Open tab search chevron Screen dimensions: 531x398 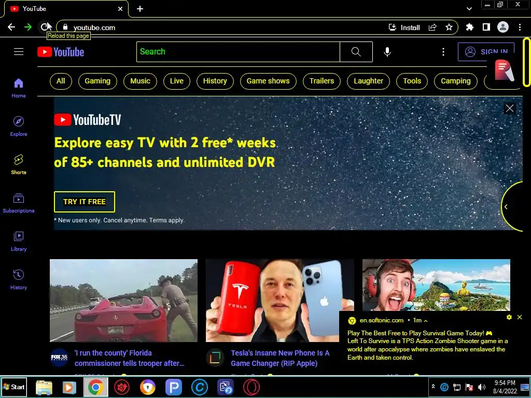pos(469,9)
